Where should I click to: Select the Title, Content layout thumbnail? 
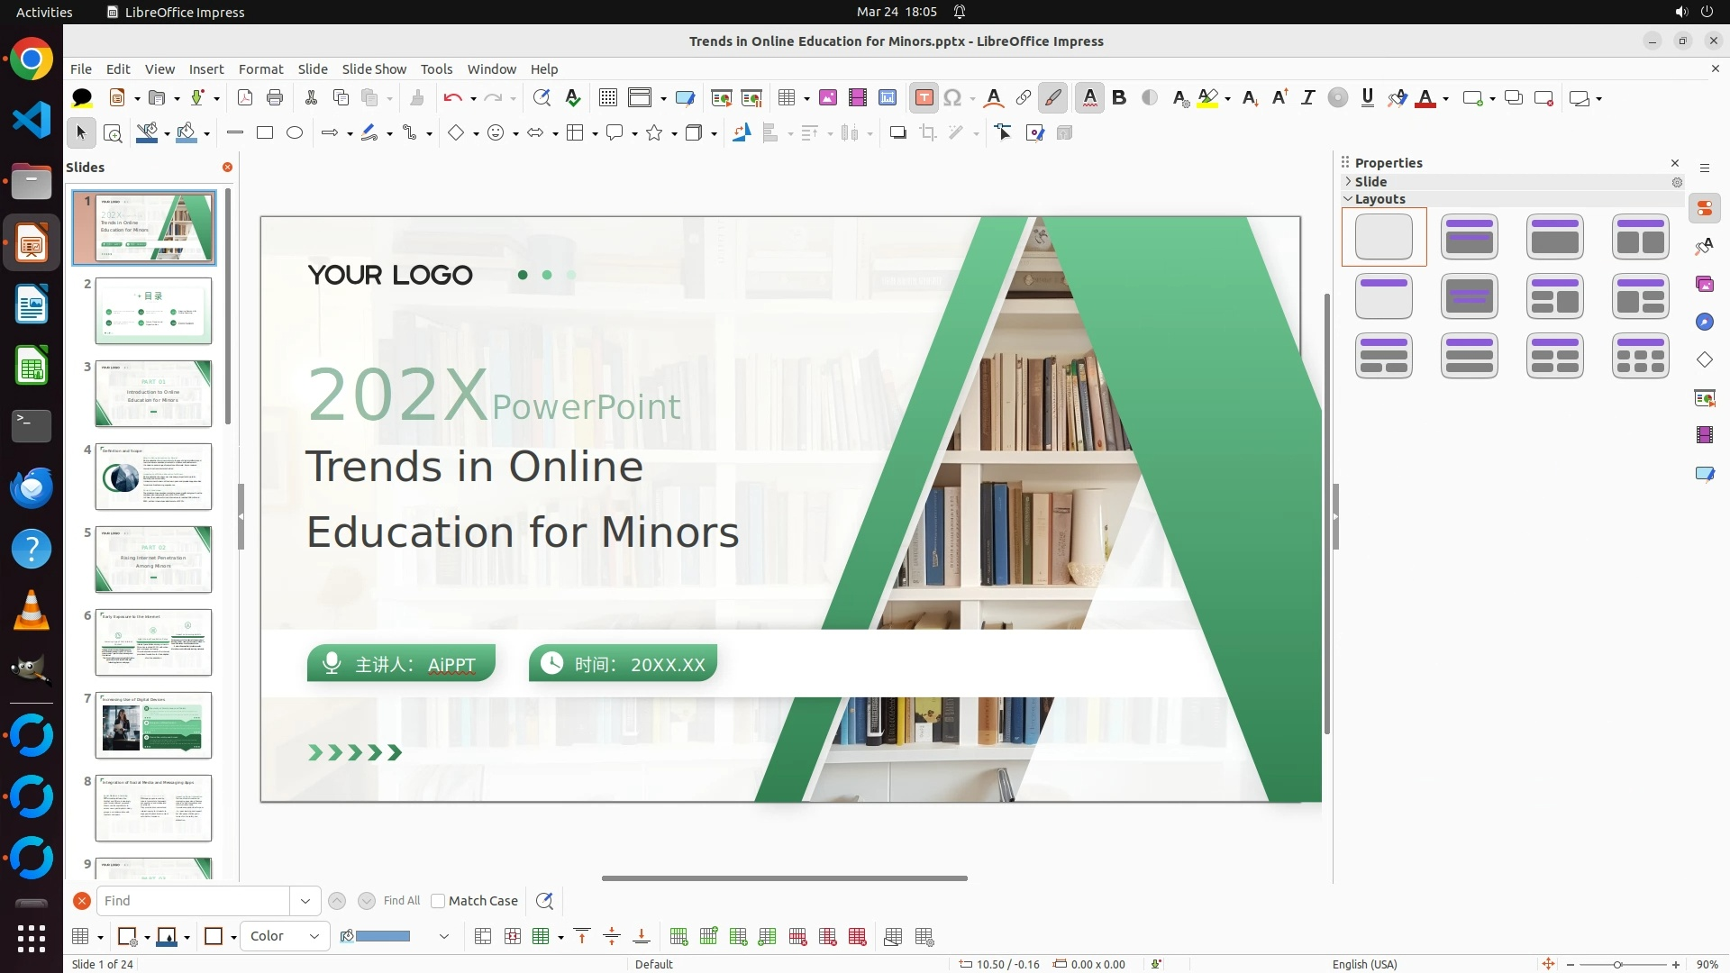(1555, 237)
